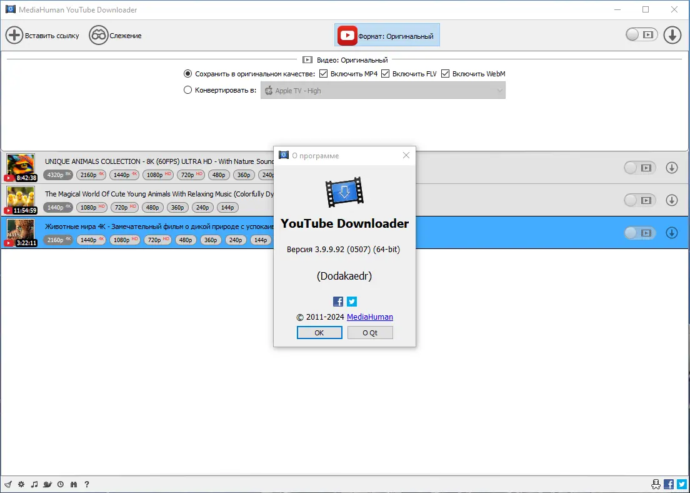690x493 pixels.
Task: Pick 360p for UNIQUE ANIMALS COLLECTION
Action: pos(244,175)
